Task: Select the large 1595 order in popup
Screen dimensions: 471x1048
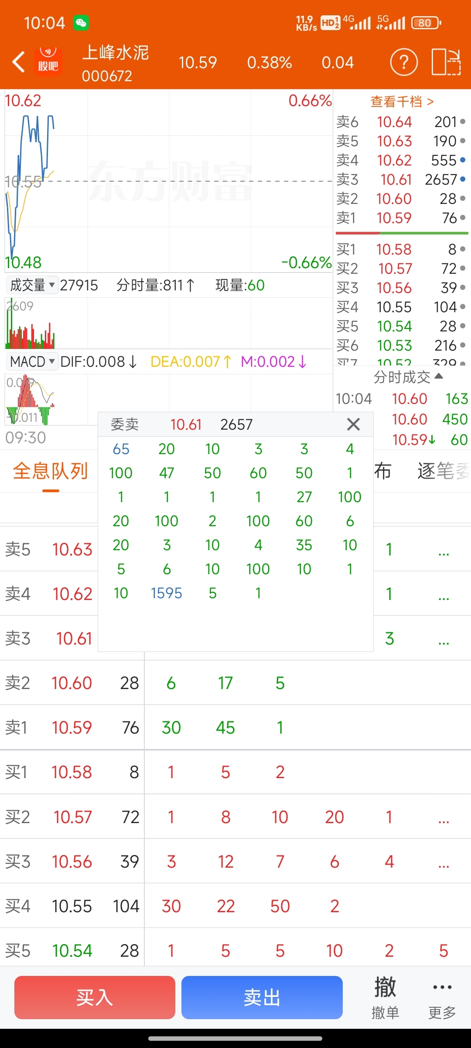Action: [x=167, y=593]
